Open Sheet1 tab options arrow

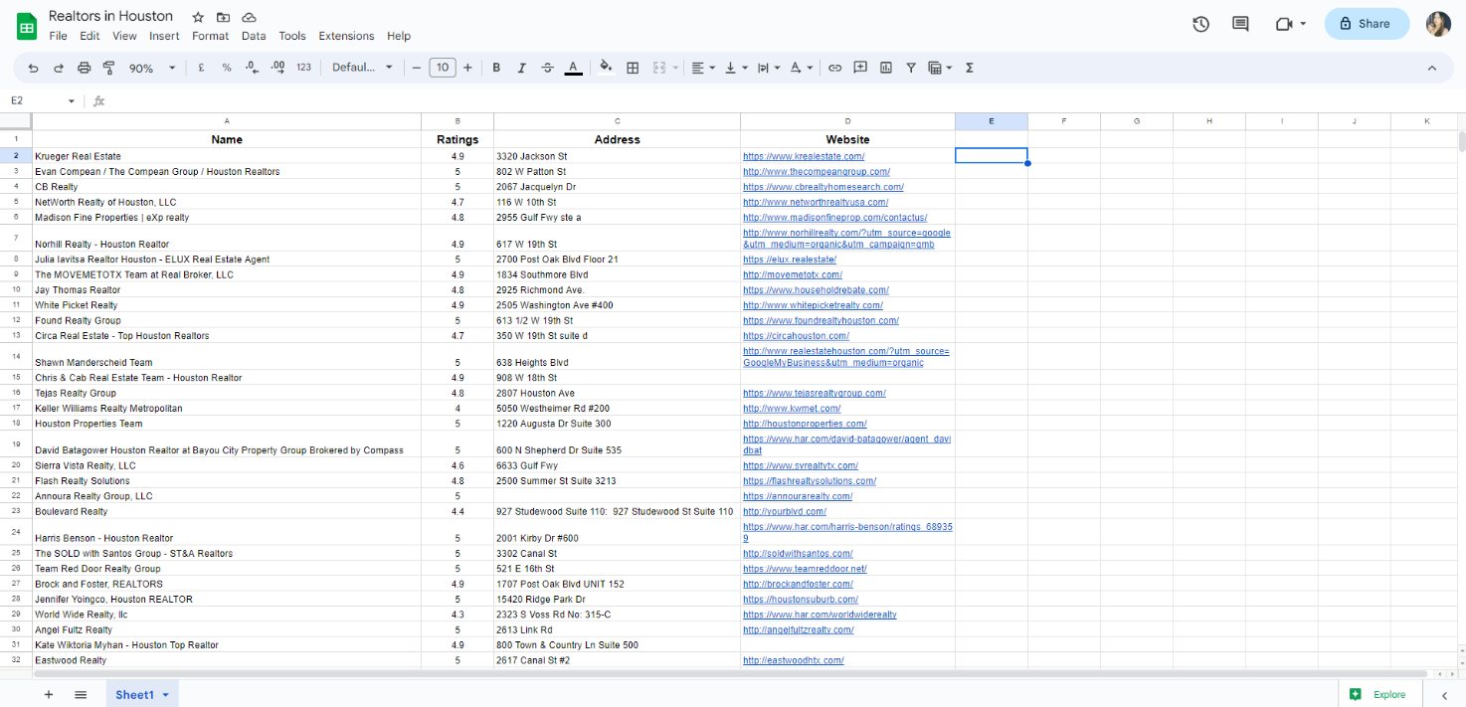(165, 695)
